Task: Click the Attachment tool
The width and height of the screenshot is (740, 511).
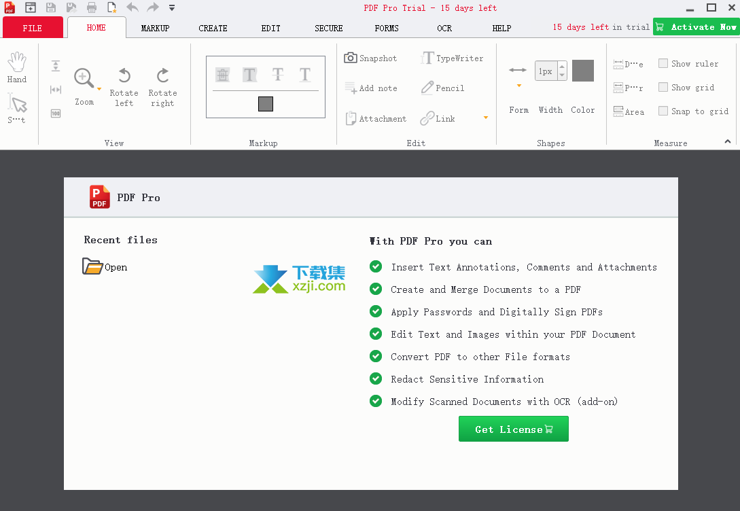Action: (x=376, y=118)
